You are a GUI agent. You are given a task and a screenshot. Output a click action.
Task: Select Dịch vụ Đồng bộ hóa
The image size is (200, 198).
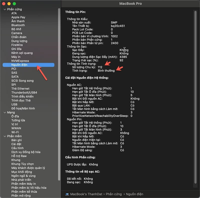click(26, 152)
